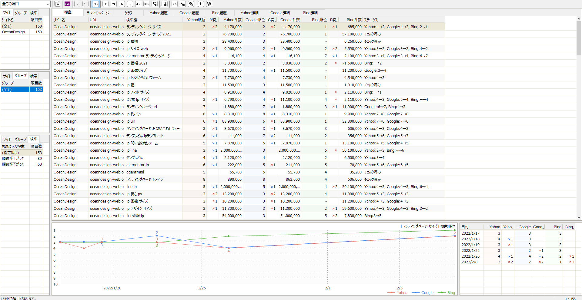Sort by the Bing順位 column header

tap(315, 20)
